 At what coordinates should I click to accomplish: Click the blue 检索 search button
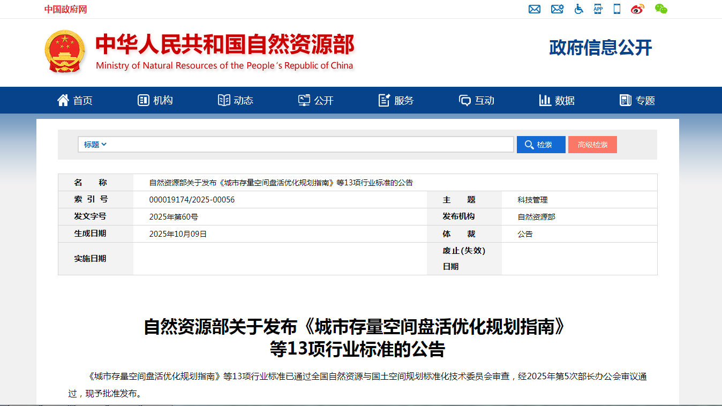pos(540,145)
